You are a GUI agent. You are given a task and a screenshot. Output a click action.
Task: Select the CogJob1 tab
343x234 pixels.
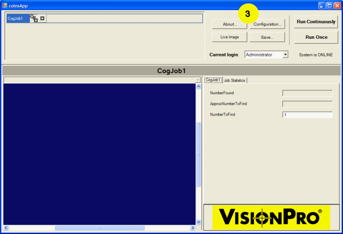(213, 80)
